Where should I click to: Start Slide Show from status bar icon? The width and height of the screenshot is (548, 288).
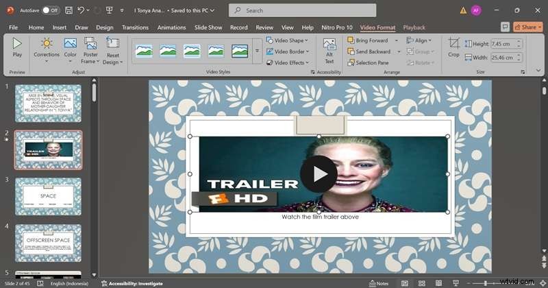click(x=456, y=283)
